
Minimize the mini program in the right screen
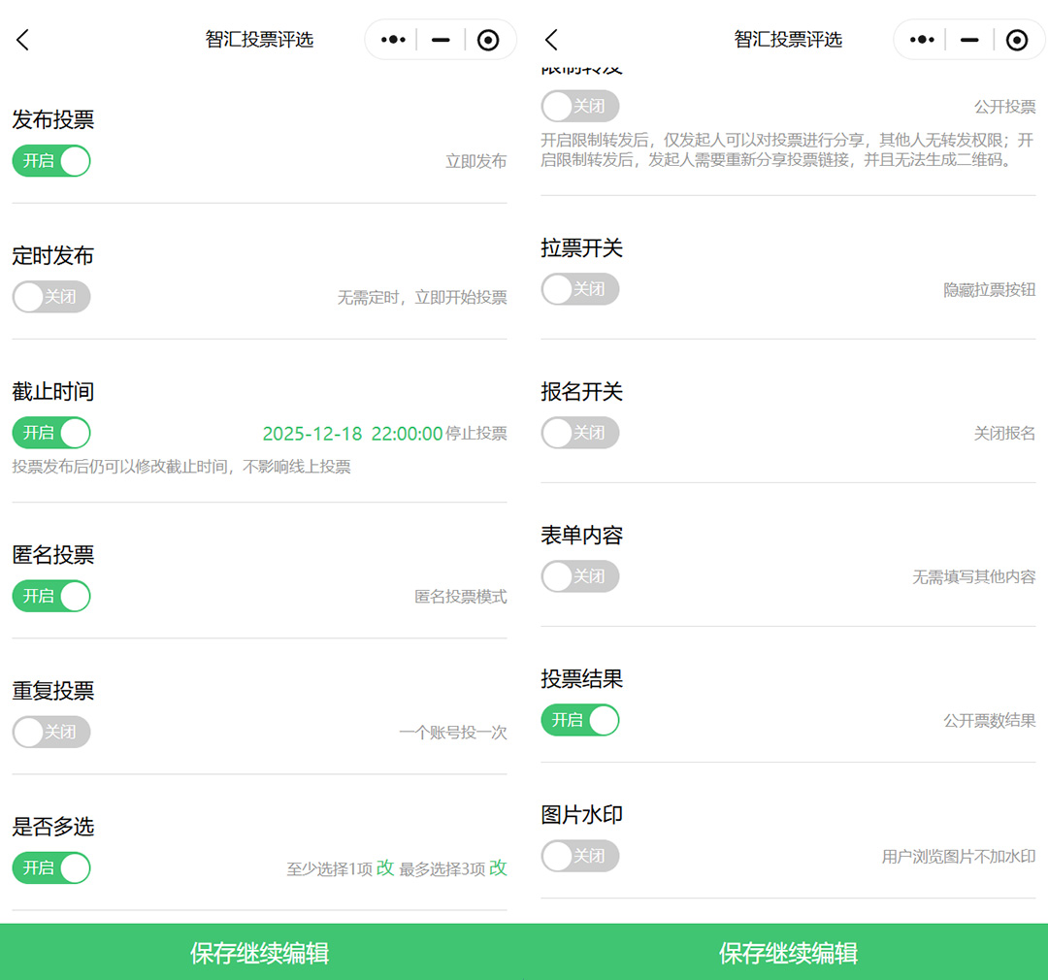pyautogui.click(x=968, y=40)
